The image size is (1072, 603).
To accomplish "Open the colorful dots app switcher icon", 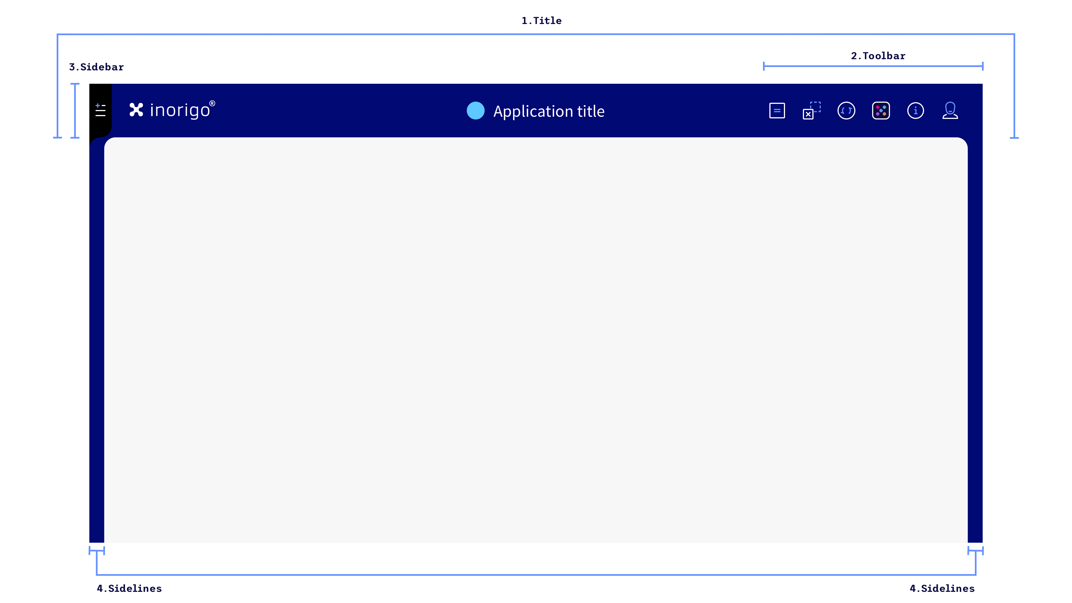I will pyautogui.click(x=880, y=111).
